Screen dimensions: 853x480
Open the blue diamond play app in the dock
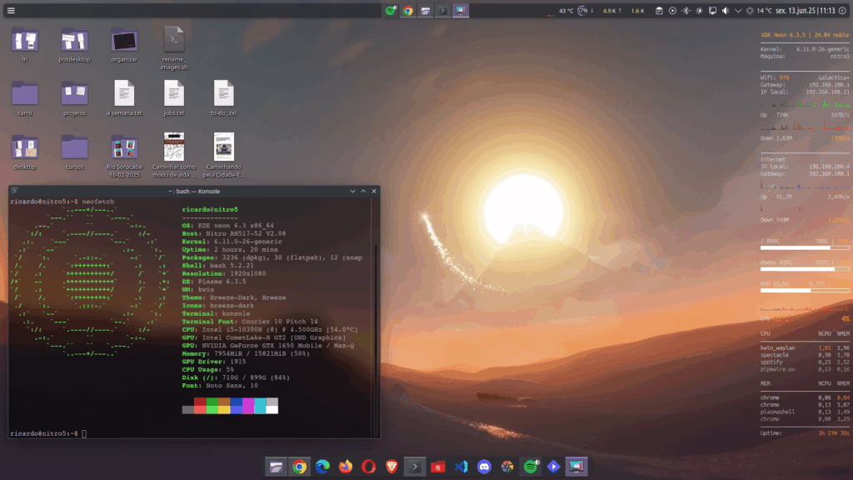click(553, 467)
